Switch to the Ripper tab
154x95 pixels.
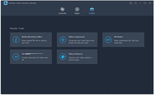[77, 11]
